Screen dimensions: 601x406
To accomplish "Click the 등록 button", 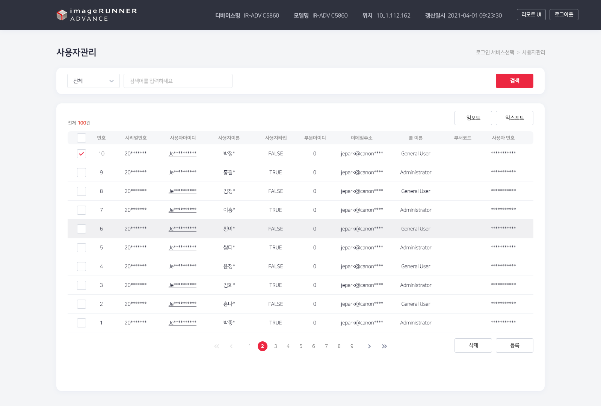I will tap(515, 345).
